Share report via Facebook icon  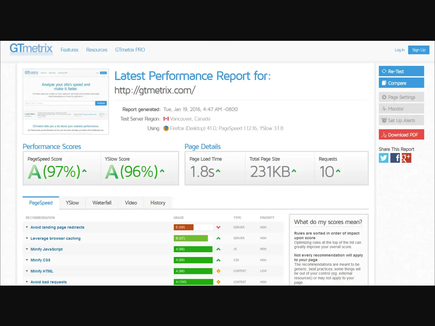coord(395,158)
